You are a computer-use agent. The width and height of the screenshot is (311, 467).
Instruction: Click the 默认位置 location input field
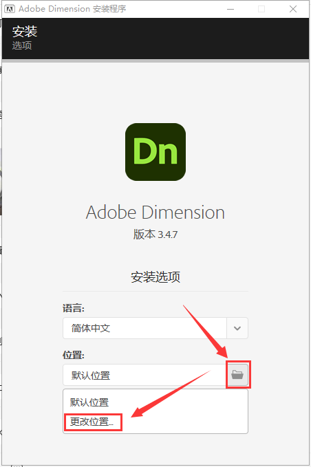click(x=145, y=375)
